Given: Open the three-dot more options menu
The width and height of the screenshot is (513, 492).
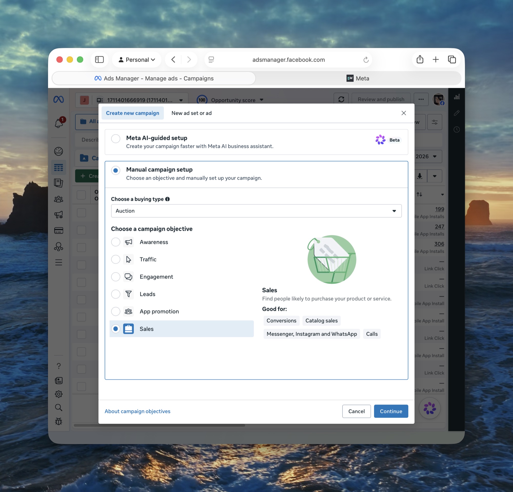Looking at the screenshot, I should 421,100.
